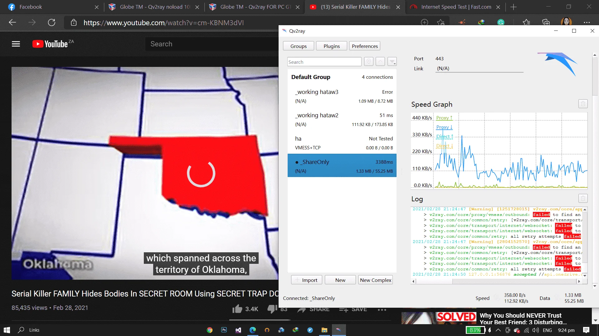Clear the Speed Graph with its trash icon
599x336 pixels.
coord(583,104)
